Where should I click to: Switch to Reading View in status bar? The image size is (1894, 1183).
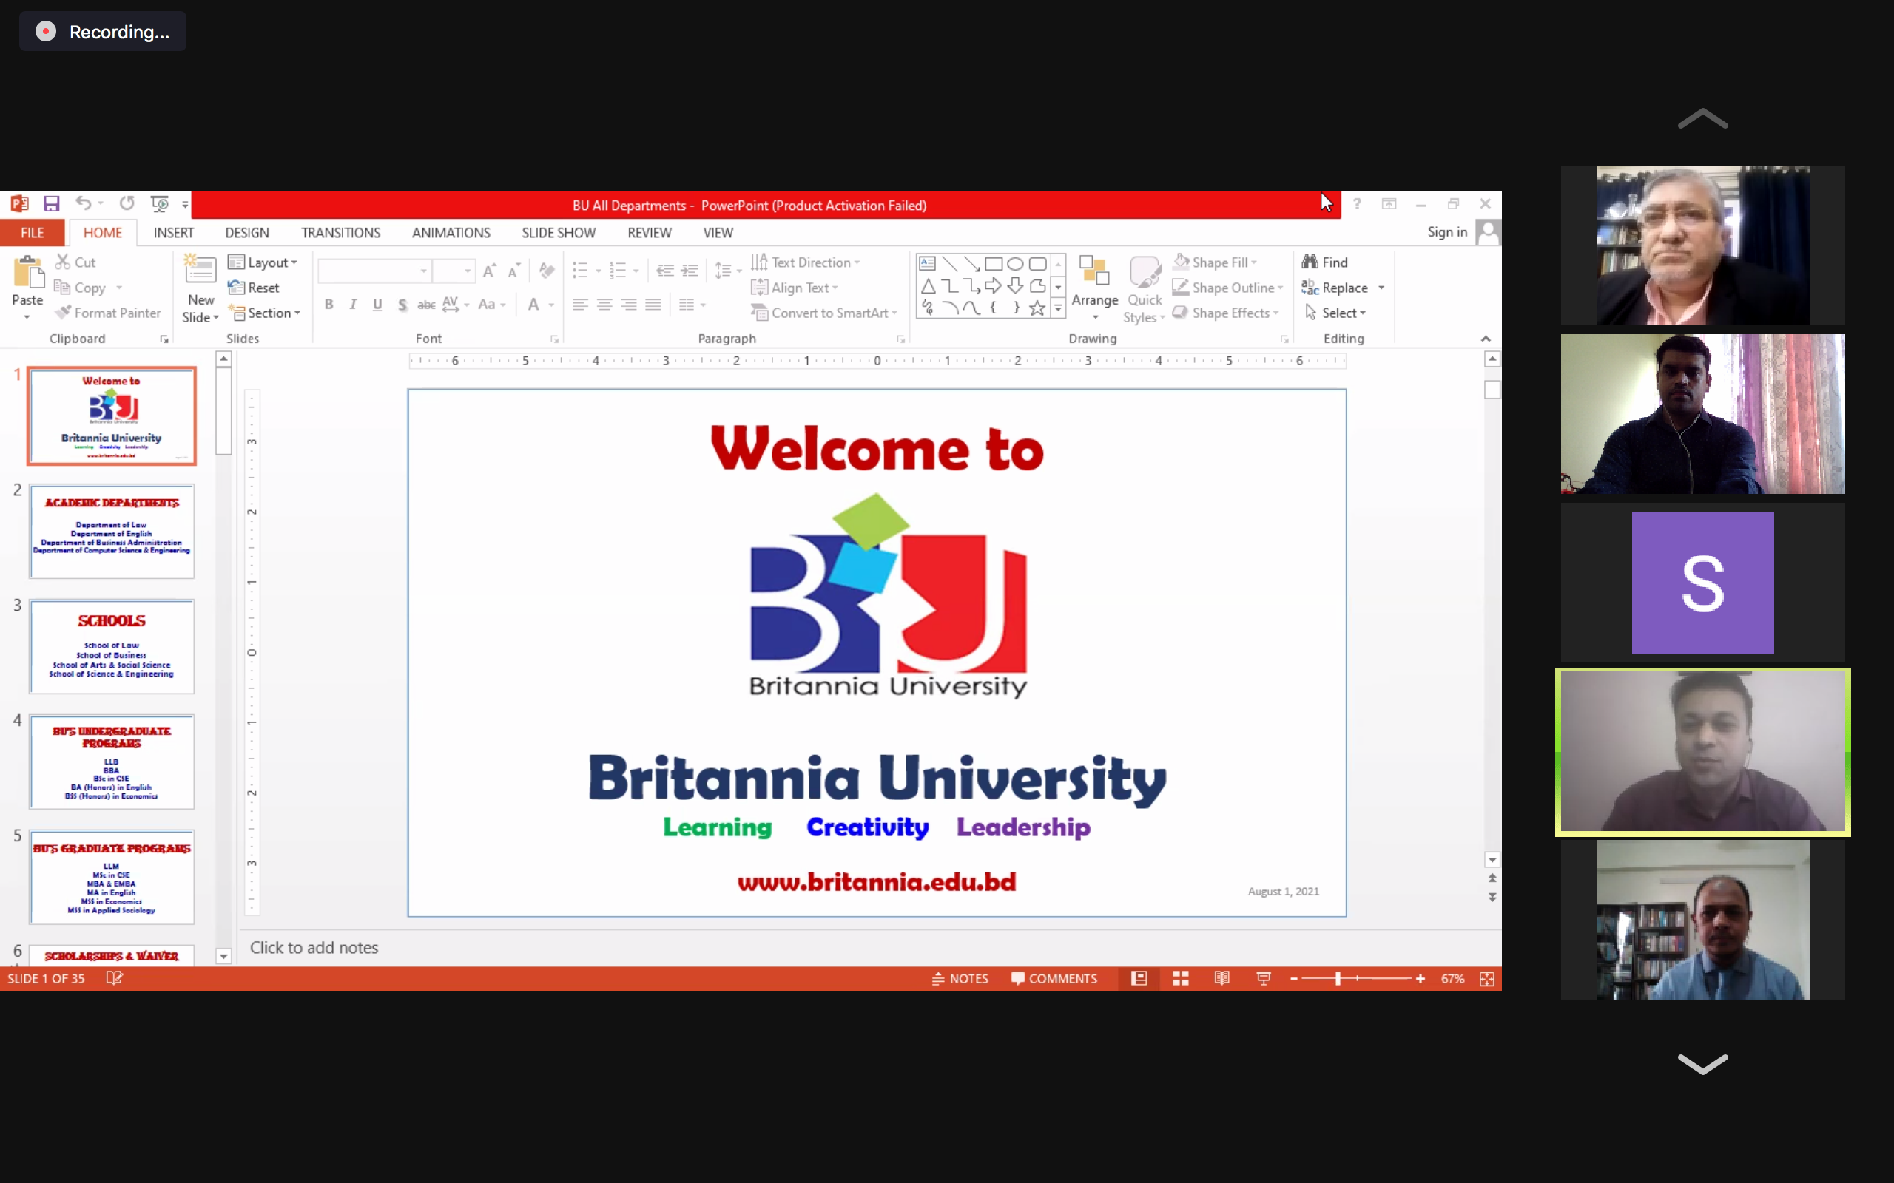[1221, 979]
